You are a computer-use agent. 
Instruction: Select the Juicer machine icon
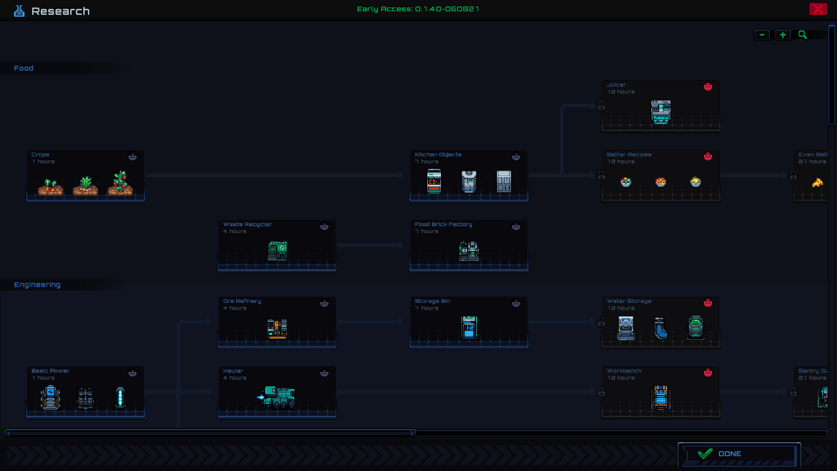661,111
